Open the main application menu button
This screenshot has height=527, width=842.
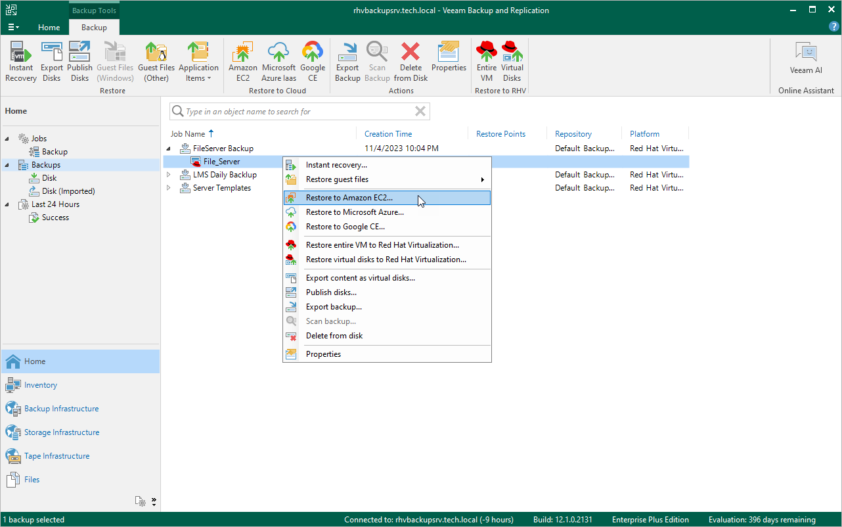(14, 28)
